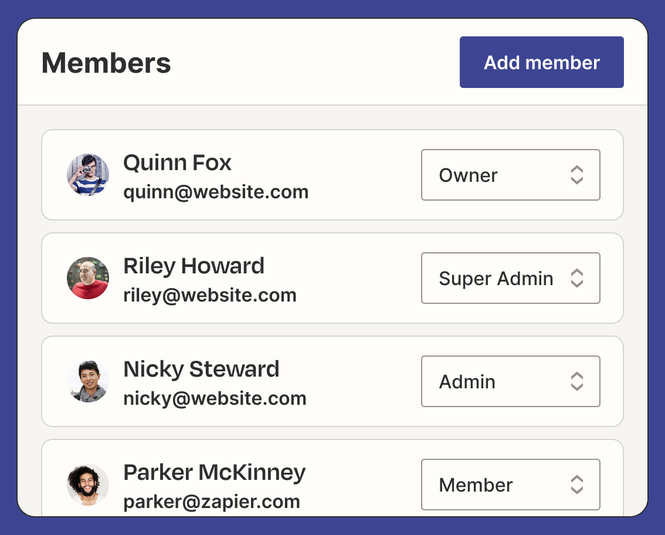The width and height of the screenshot is (665, 535).
Task: Open the Owner role dropdown
Action: pyautogui.click(x=510, y=175)
